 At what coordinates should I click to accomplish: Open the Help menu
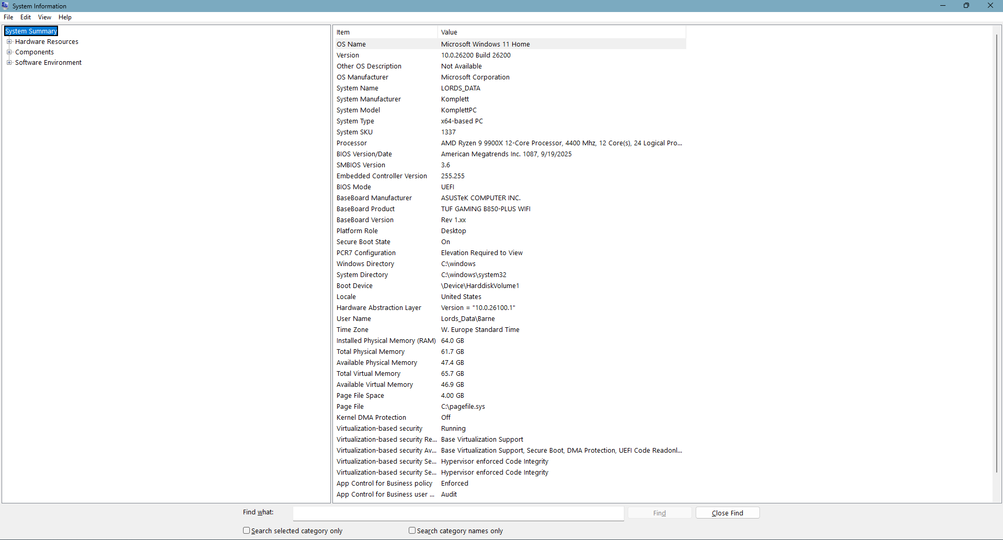click(65, 17)
